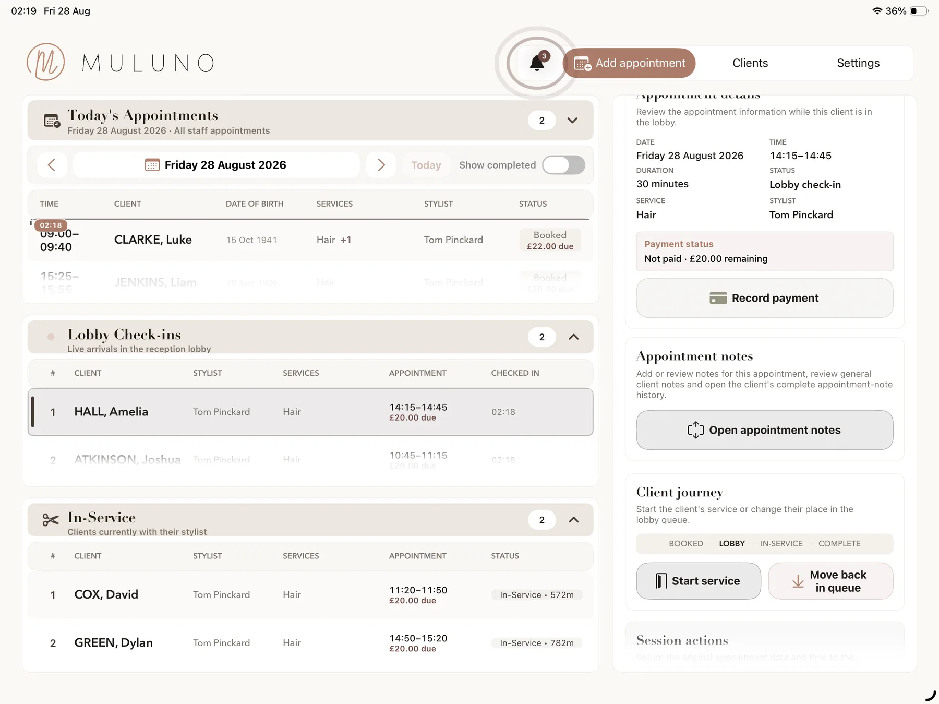Viewport: 939px width, 704px height.
Task: Select the CLARKE, Luke appointment row
Action: pyautogui.click(x=310, y=240)
